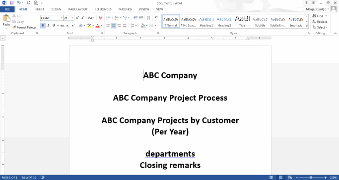Open Line and Paragraph Spacing options
The image size is (339, 180).
(x=133, y=25)
